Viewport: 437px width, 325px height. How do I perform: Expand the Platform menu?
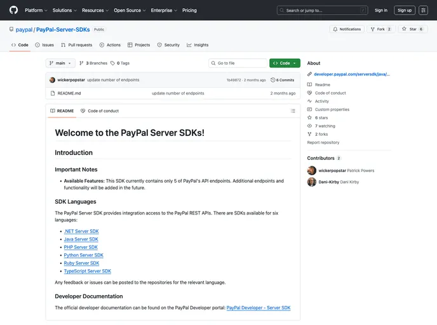[36, 10]
